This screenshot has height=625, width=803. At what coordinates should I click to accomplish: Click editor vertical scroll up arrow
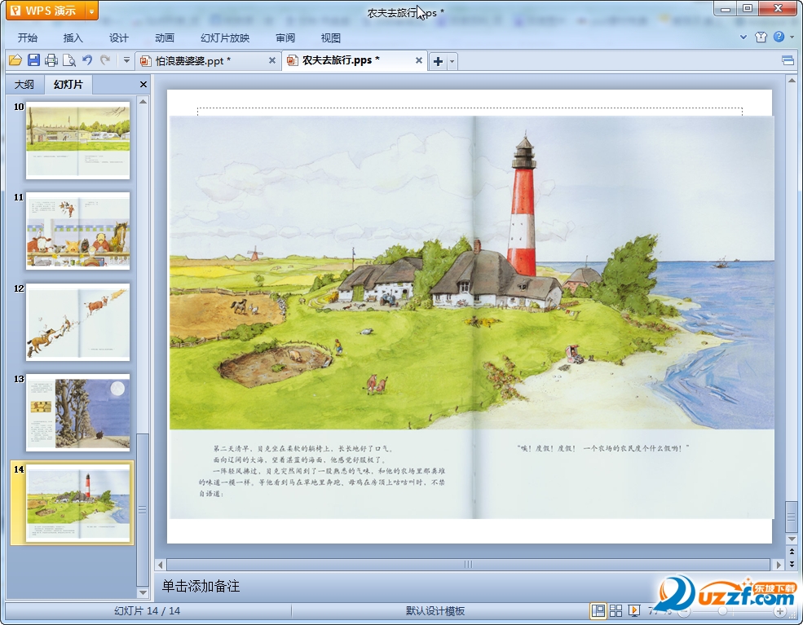point(792,81)
